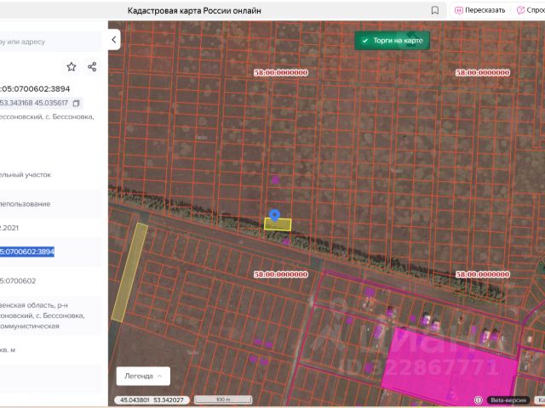The height and width of the screenshot is (408, 545).
Task: Click the 100 m scale bar
Action: 221,399
